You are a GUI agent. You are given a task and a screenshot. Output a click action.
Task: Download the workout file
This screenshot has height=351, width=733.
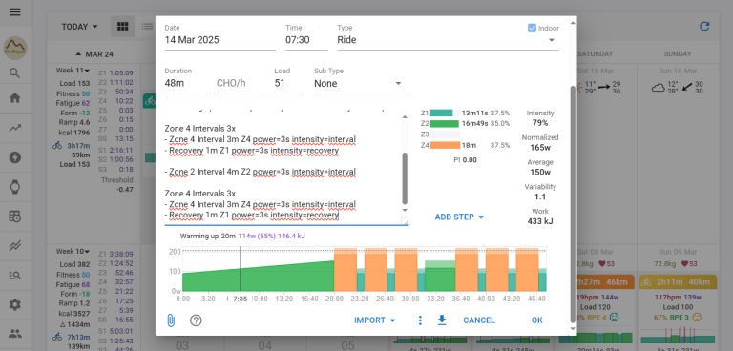(x=442, y=320)
